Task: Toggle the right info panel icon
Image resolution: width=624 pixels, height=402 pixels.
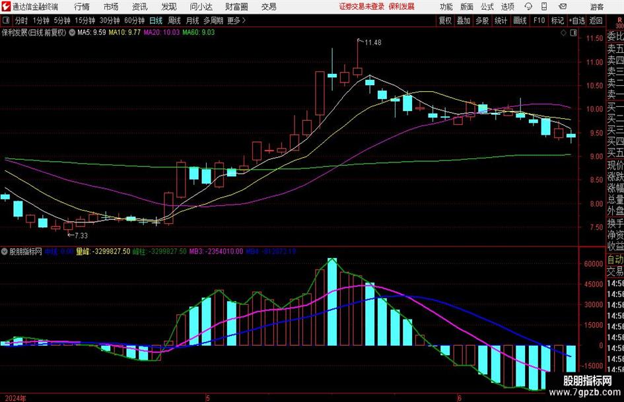Action: 573,33
